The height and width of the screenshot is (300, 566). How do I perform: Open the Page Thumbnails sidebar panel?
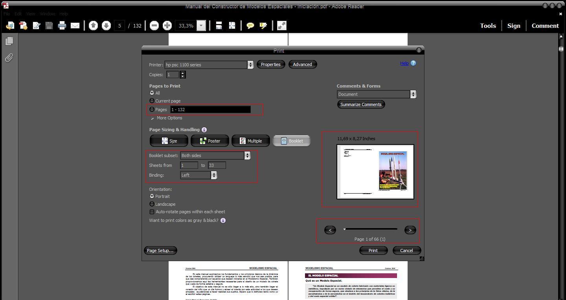pos(9,41)
